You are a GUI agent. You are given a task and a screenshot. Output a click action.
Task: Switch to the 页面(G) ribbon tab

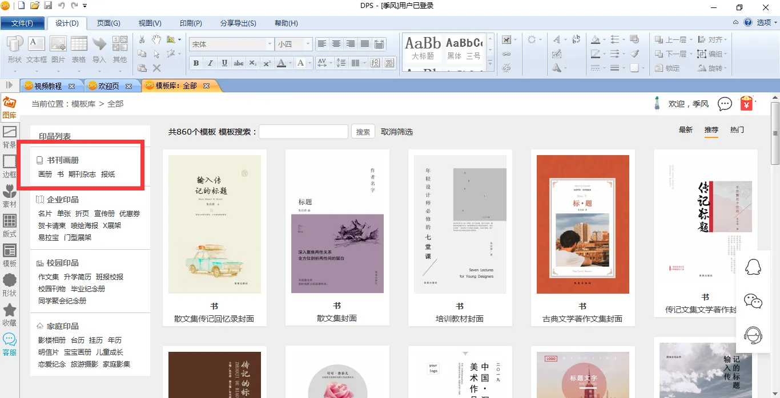[108, 23]
